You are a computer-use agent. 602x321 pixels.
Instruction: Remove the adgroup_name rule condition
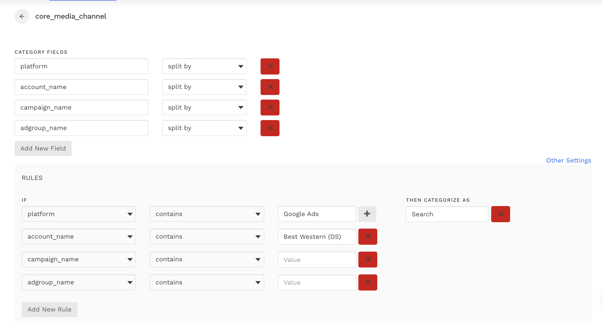(368, 282)
